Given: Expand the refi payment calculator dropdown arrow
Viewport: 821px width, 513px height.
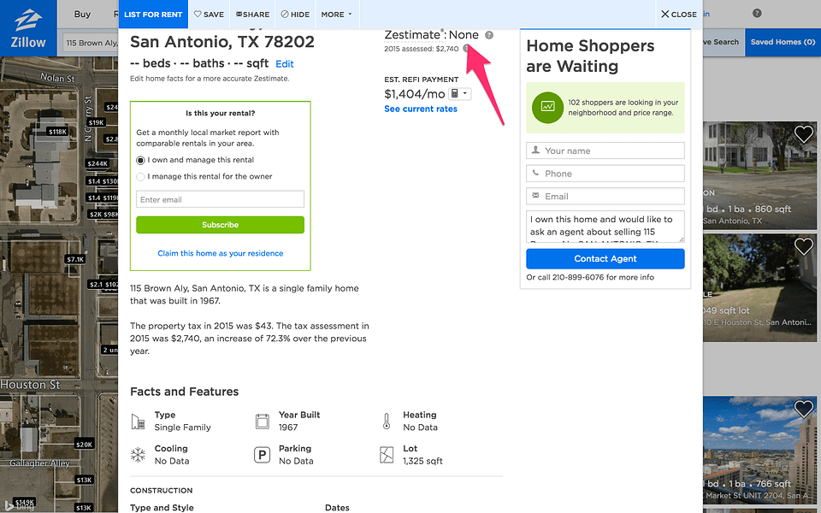Looking at the screenshot, I should (x=464, y=93).
